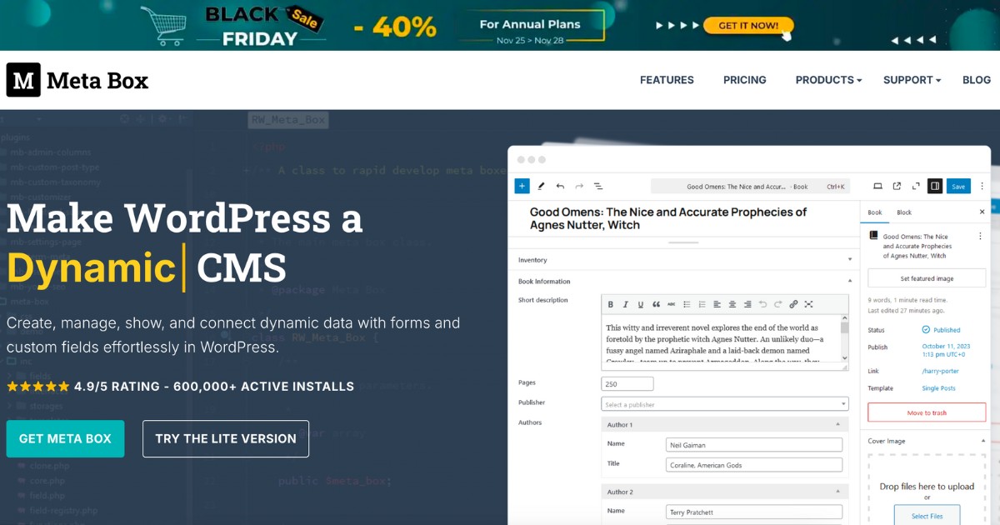Click the GET META BOX button

65,438
